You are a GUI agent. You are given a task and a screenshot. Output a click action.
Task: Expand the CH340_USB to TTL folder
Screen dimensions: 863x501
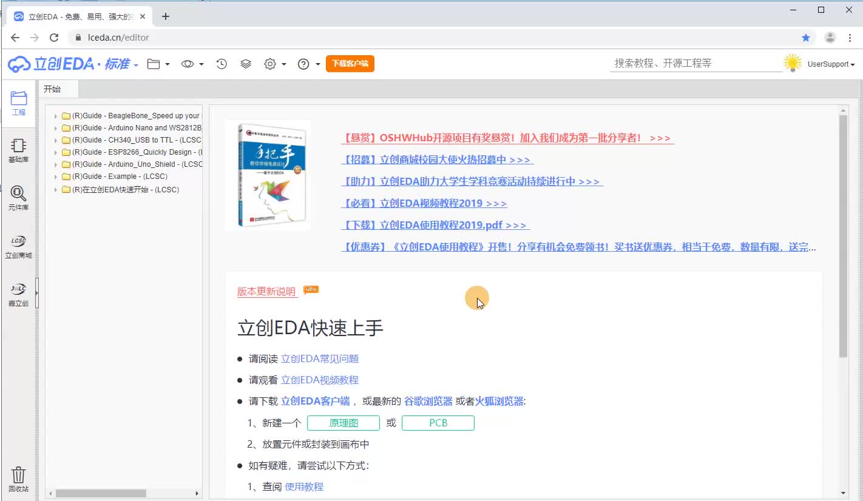(56, 140)
